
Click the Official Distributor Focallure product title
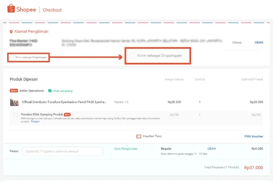click(64, 102)
